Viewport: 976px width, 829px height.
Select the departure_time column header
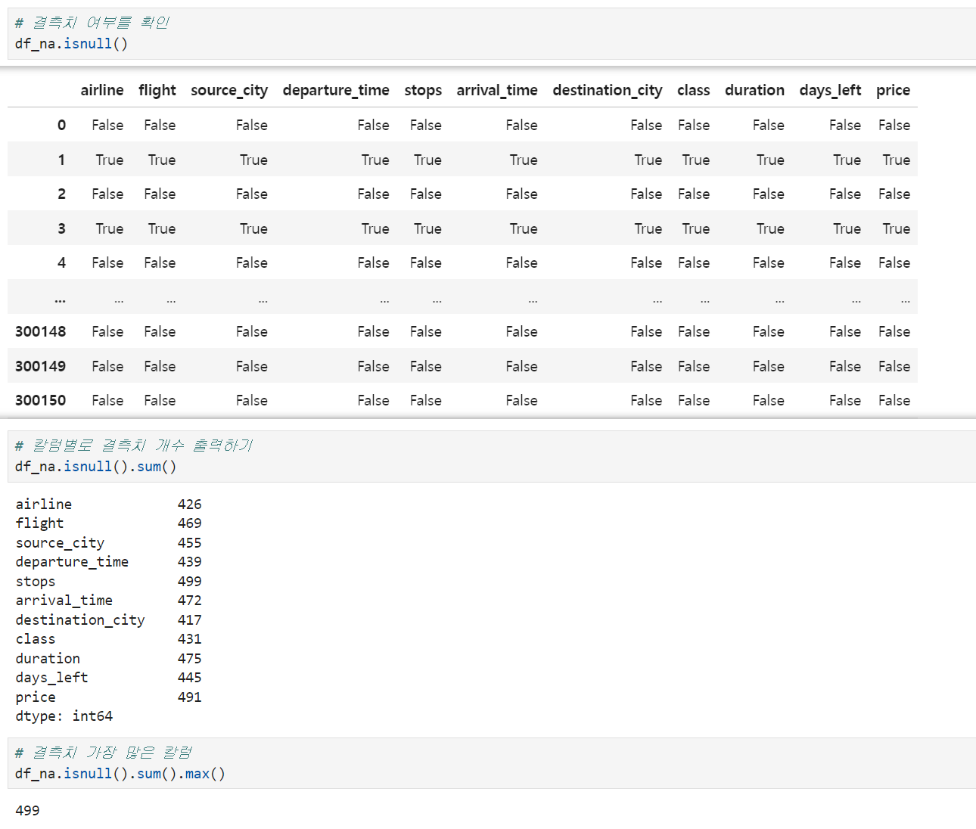click(x=336, y=90)
